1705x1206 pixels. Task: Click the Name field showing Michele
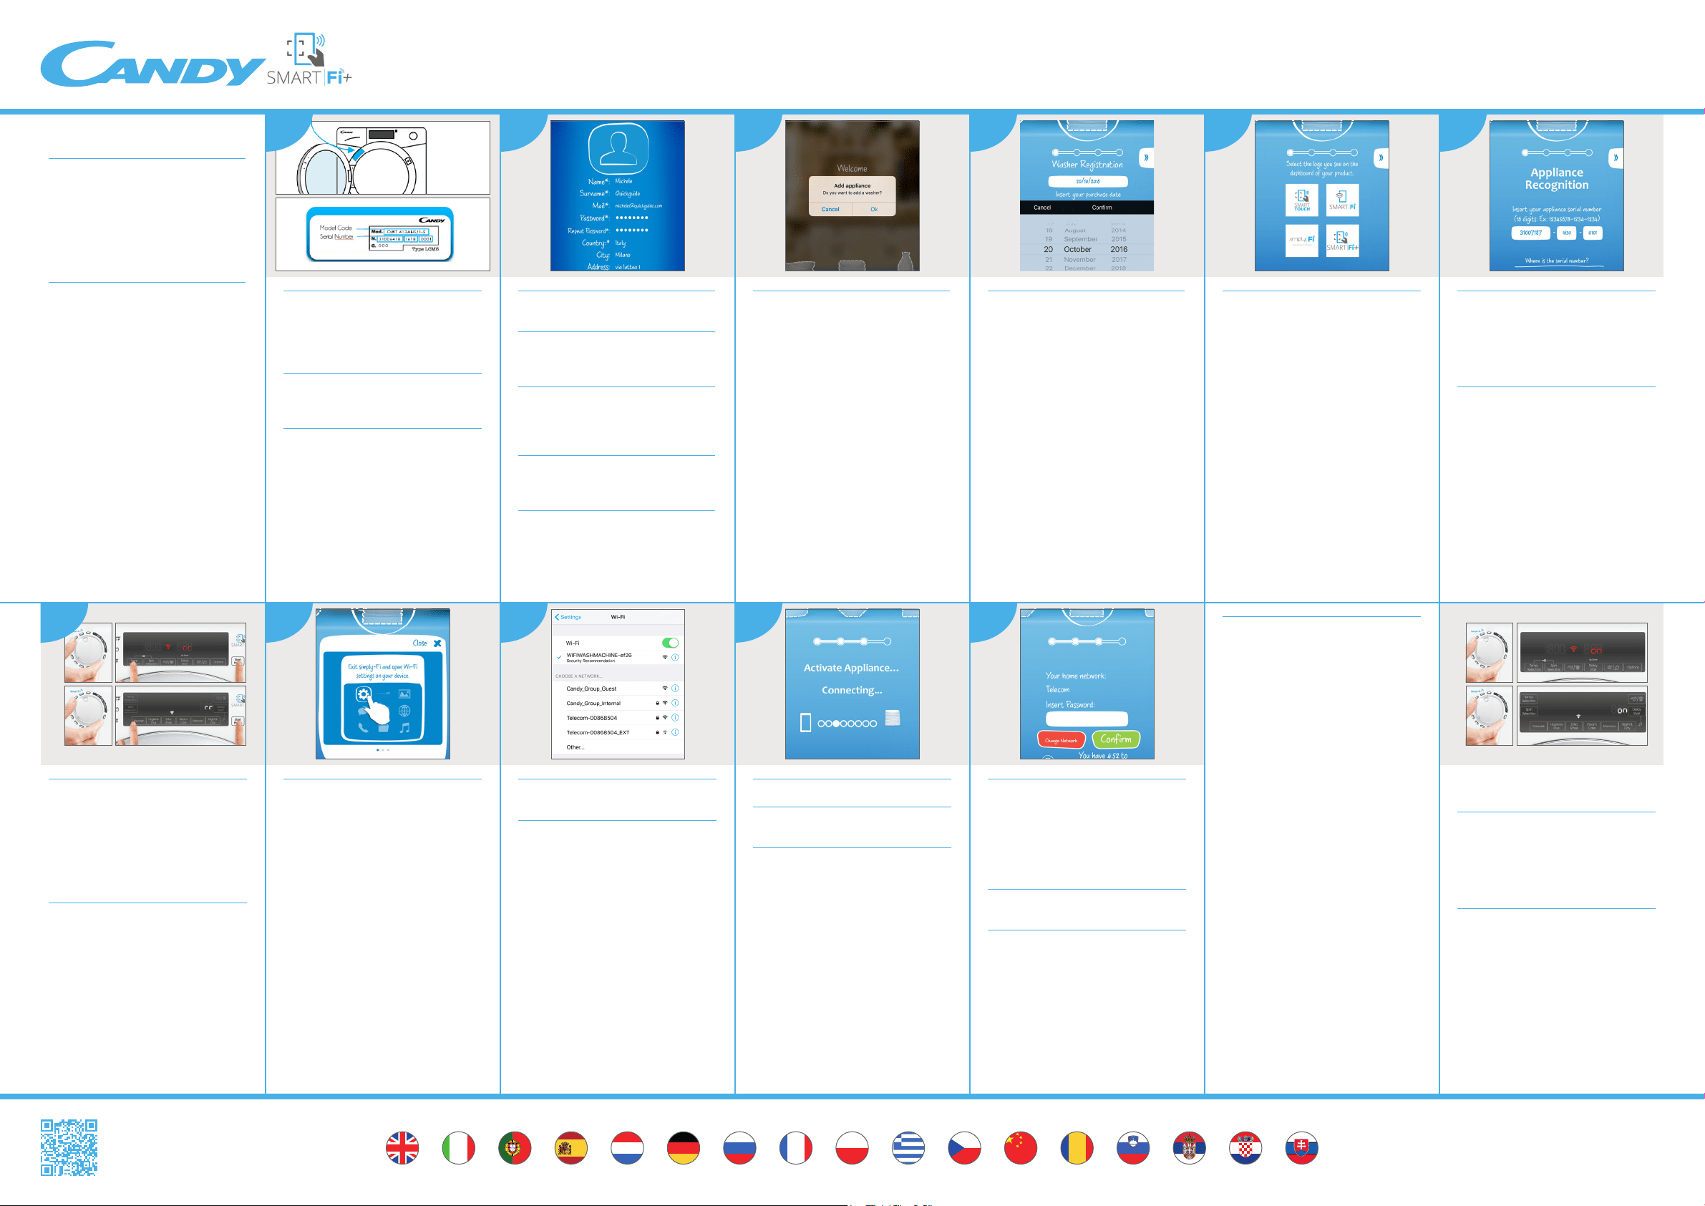[x=611, y=181]
